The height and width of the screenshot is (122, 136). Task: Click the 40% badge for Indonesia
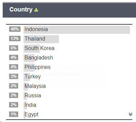[x=15, y=29]
